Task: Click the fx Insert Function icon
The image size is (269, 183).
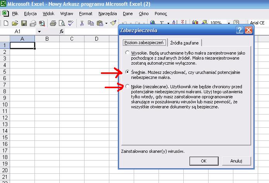Action: pos(62,31)
